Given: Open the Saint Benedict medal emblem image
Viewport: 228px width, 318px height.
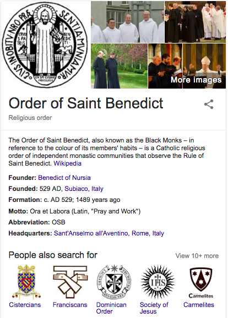Looking at the screenshot, I should [45, 45].
